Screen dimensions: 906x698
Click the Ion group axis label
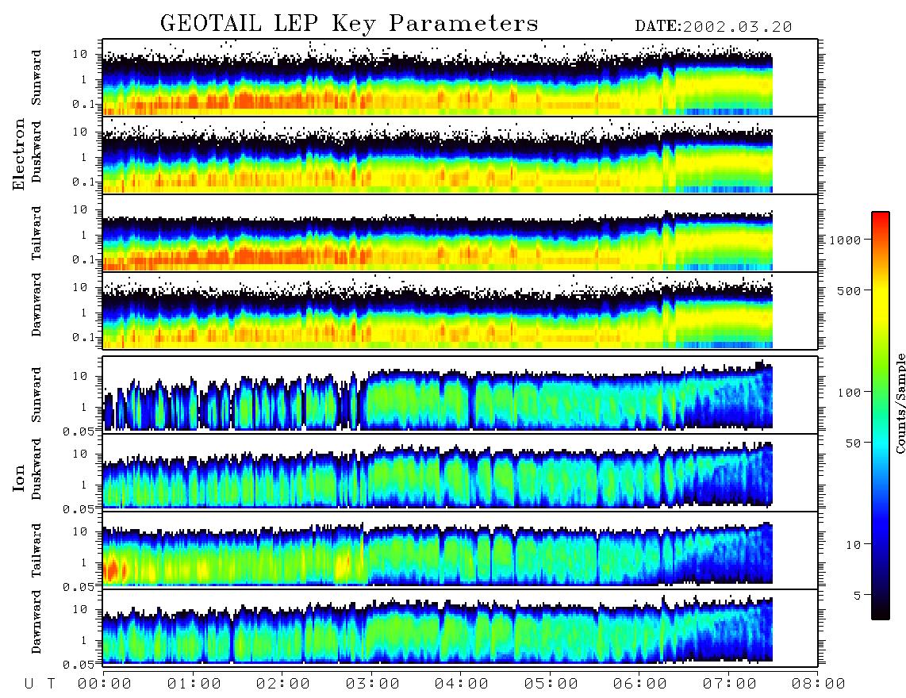click(19, 477)
